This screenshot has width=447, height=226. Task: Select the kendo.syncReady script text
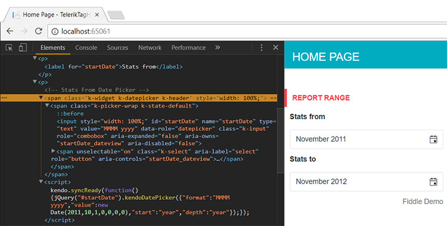click(150, 201)
